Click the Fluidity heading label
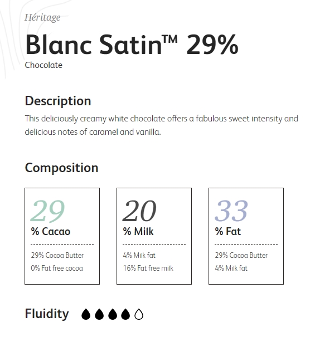310x342 pixels. [x=47, y=314]
